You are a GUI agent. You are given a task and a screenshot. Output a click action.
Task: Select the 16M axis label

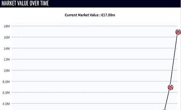coord(7,37)
